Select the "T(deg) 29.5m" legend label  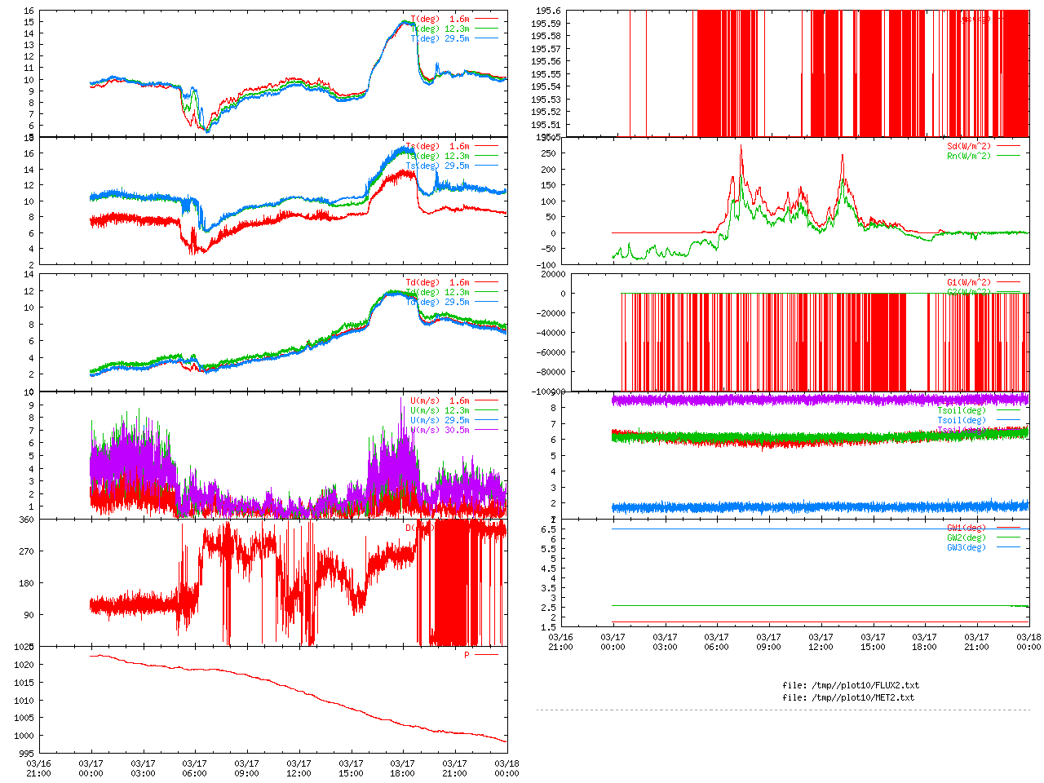tap(440, 38)
